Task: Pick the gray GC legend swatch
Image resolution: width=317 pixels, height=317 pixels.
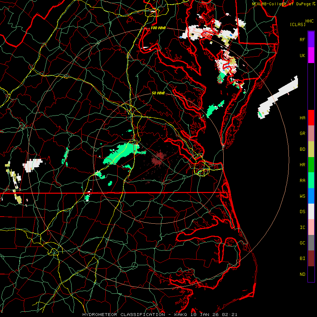Action: (x=311, y=243)
